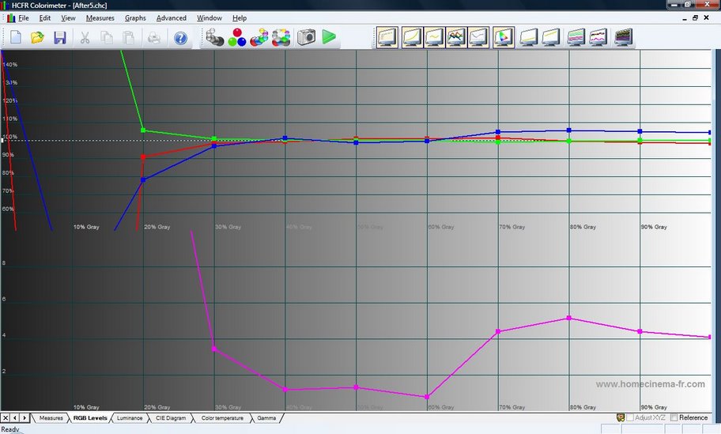Image resolution: width=721 pixels, height=434 pixels.
Task: Click the red data point at 20% Gray
Action: (x=143, y=157)
